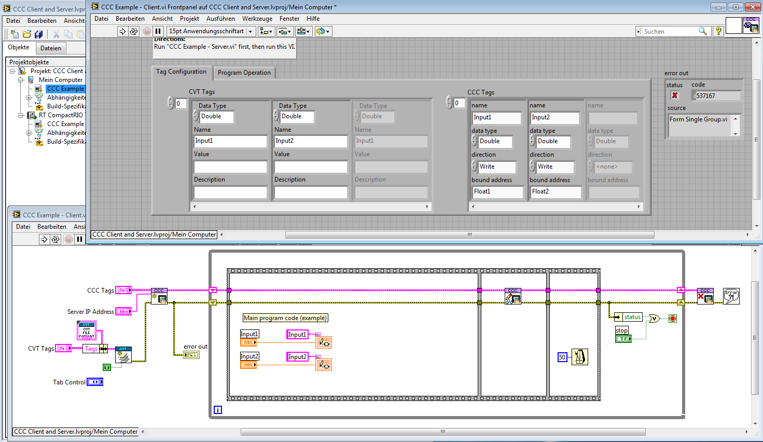This screenshot has height=442, width=763.
Task: Click the 50 numeric constant on diagram
Action: (562, 357)
